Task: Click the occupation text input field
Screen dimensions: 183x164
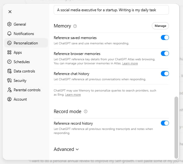Action: (111, 10)
